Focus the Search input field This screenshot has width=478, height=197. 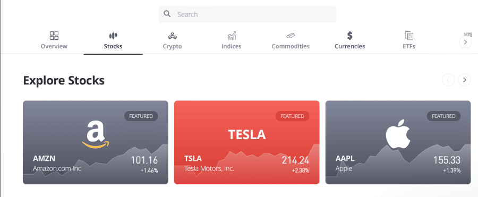tap(247, 14)
